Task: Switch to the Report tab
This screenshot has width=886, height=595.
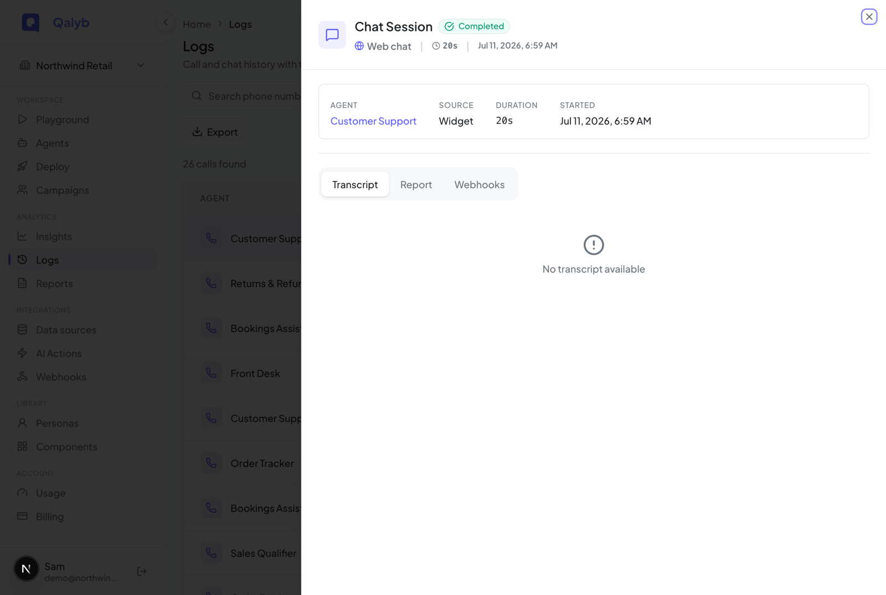Action: pos(416,184)
